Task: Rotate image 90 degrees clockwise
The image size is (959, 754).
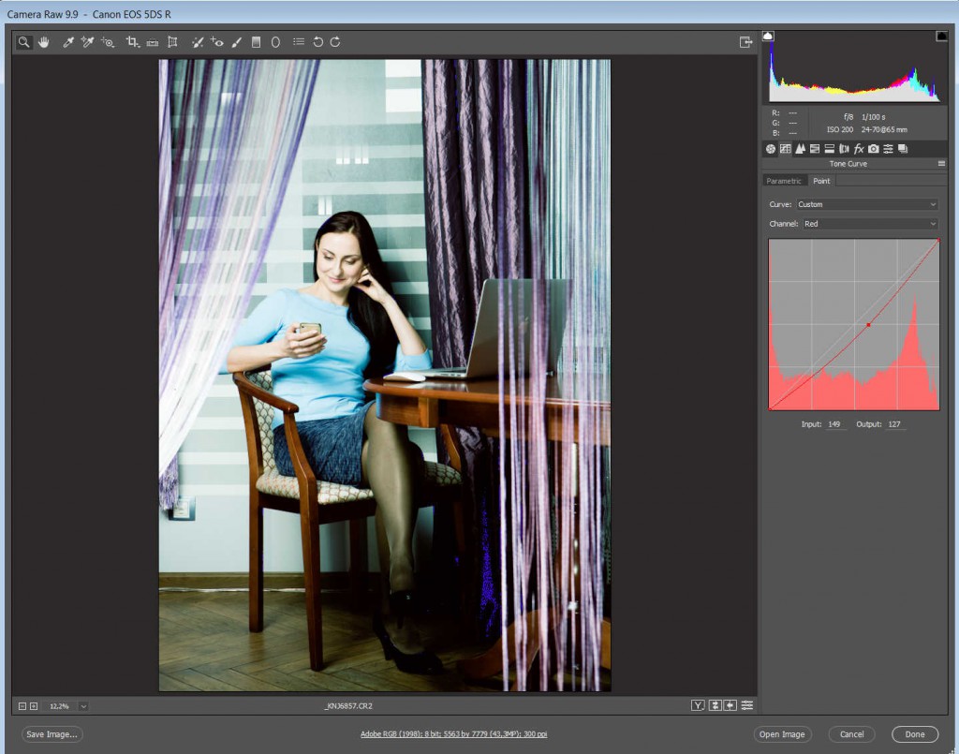Action: (335, 42)
